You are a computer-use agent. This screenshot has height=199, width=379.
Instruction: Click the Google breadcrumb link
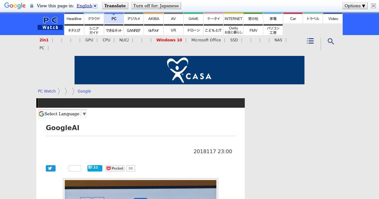tap(84, 91)
